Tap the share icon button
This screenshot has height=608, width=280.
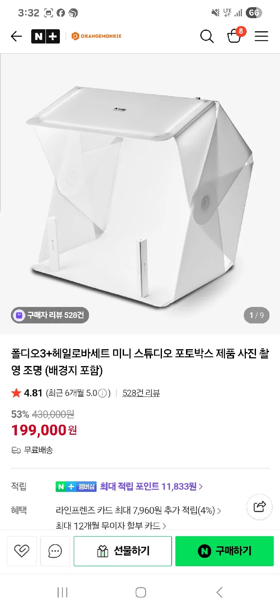[259, 506]
